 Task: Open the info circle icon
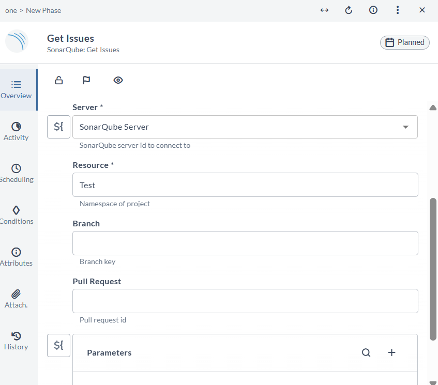(x=373, y=10)
